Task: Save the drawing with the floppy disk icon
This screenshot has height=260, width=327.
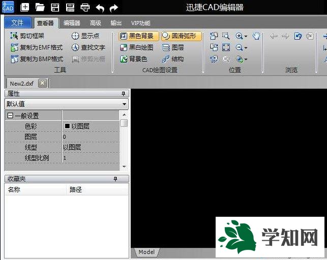Action: [x=55, y=7]
